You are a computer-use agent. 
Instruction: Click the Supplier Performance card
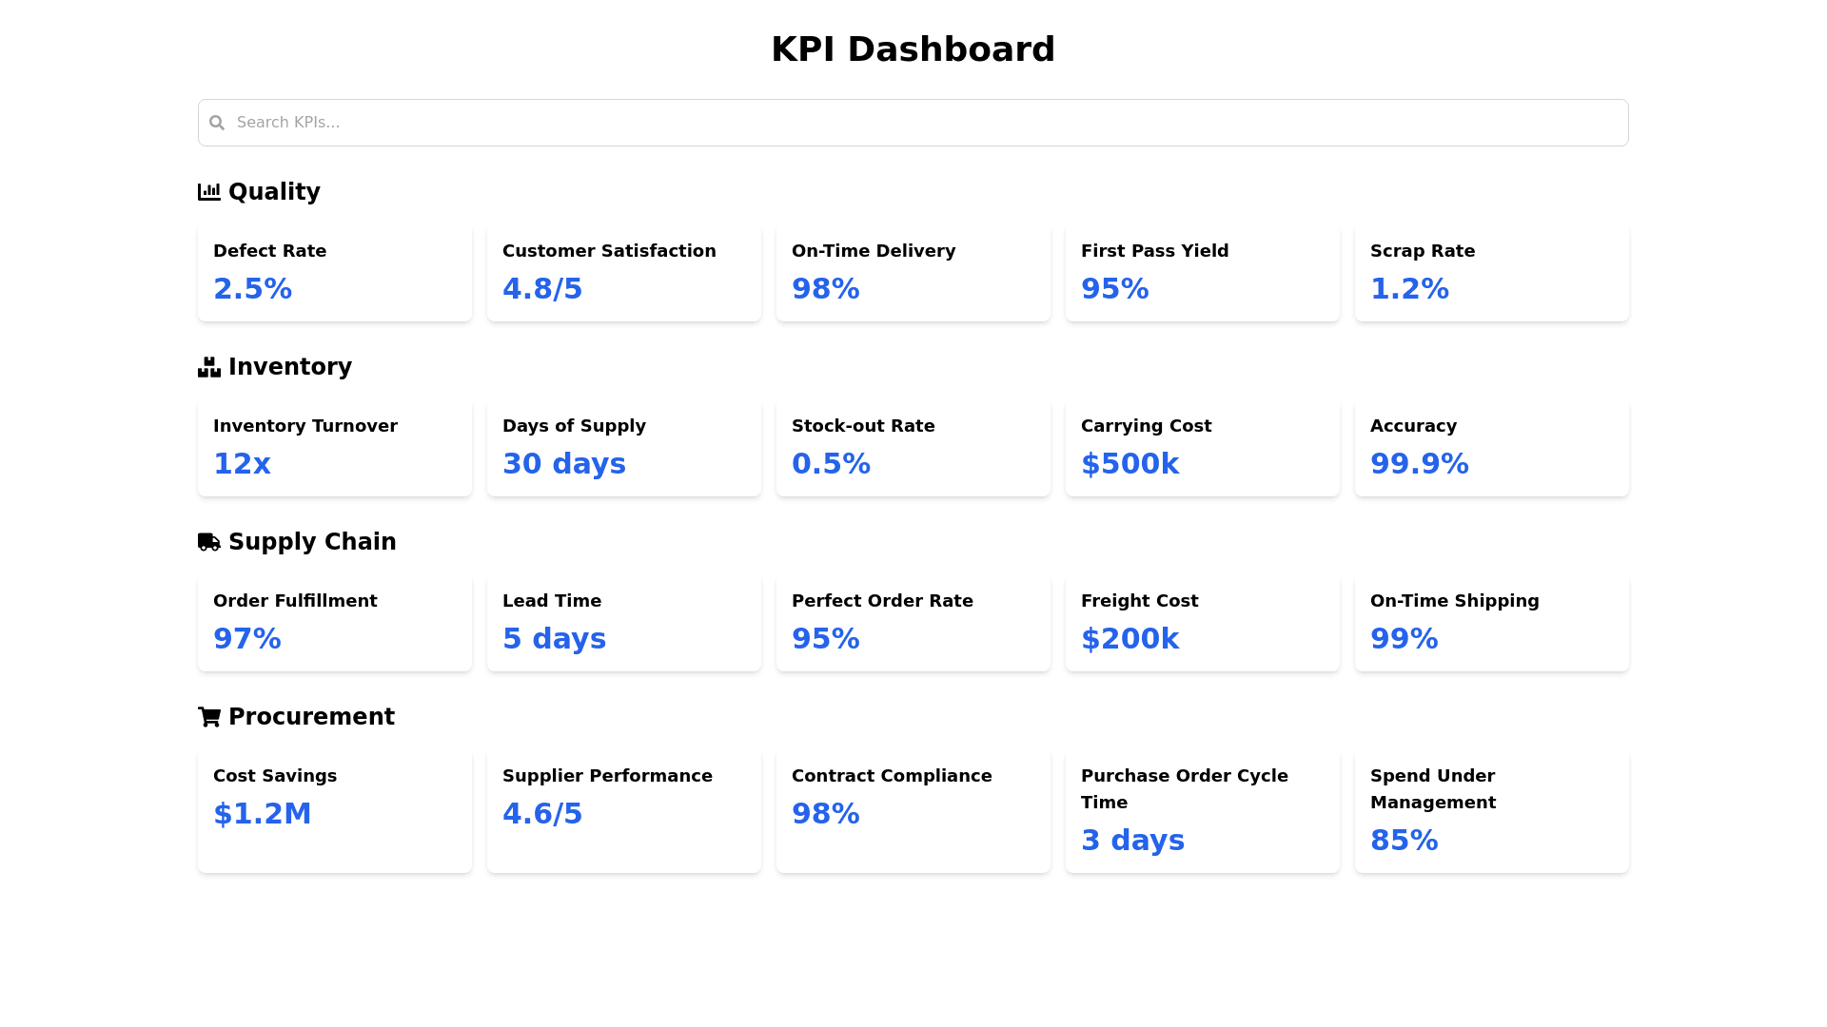[624, 810]
